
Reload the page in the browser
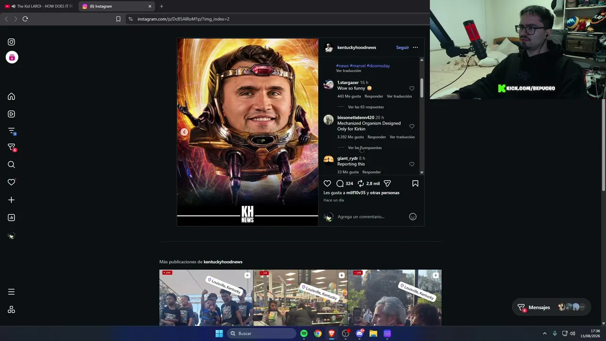[25, 19]
